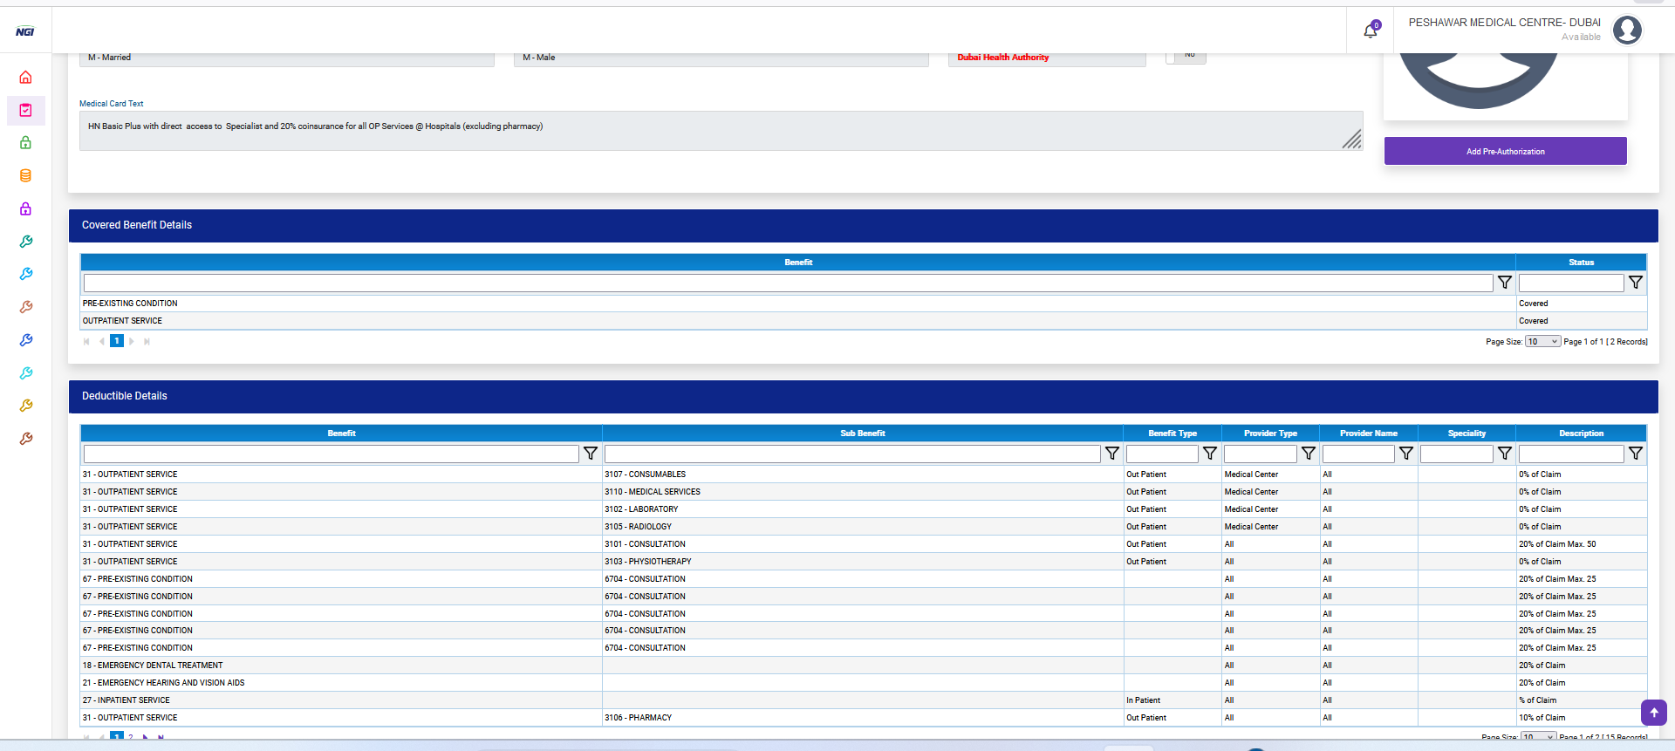Click the green padlock sidebar icon
1675x751 pixels.
click(25, 143)
